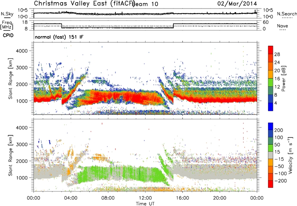The width and height of the screenshot is (297, 206).
Task: Click the "18" frequency tick label
Action: (x=24, y=22)
